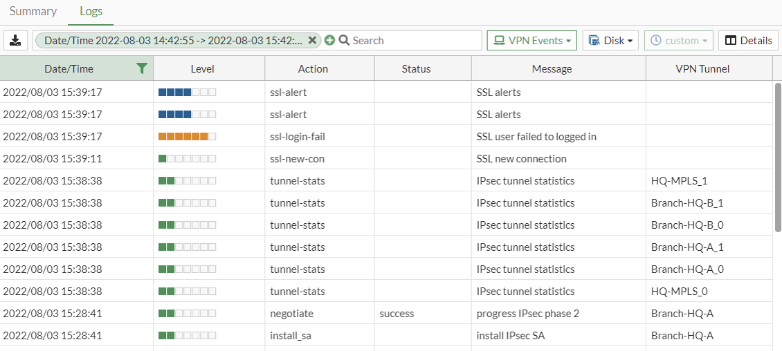Select the HQ-MPLS_1 tunnel-stats log row
The height and width of the screenshot is (351, 782).
[388, 181]
